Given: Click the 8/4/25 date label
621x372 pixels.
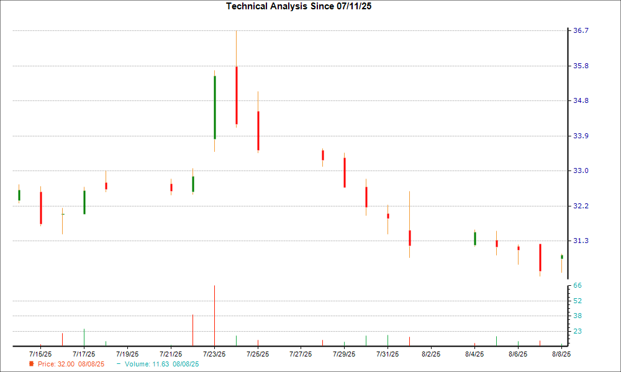Looking at the screenshot, I should click(474, 354).
